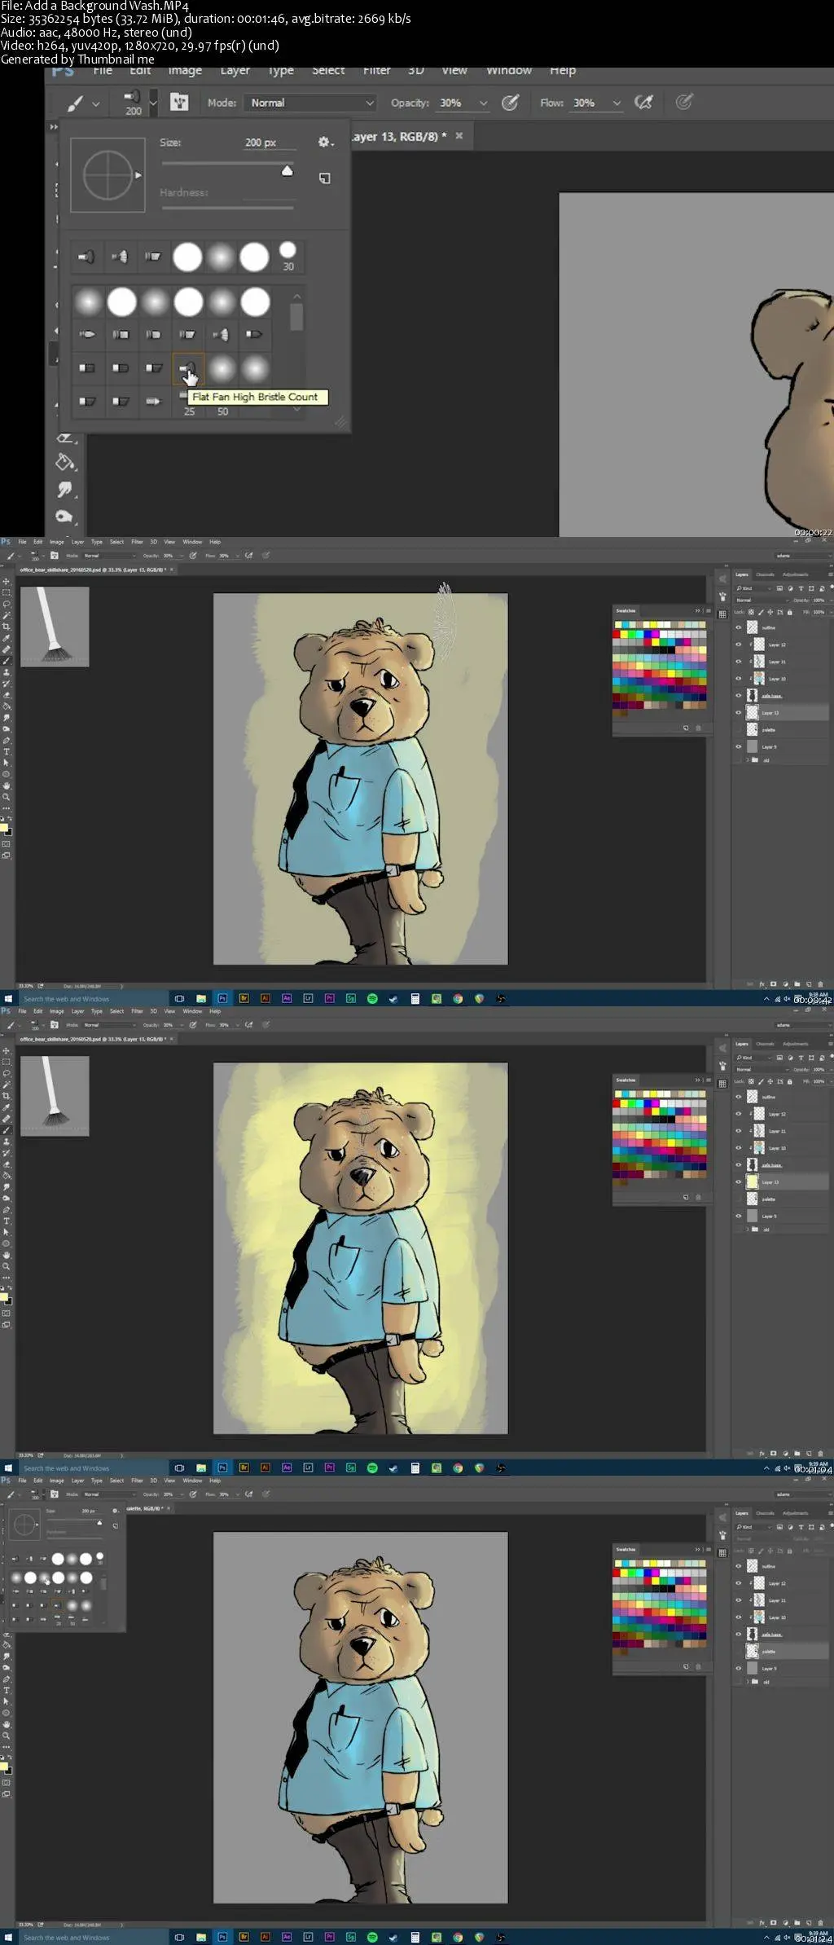This screenshot has width=834, height=1945.
Task: Select Lasso tool in 00:00:42 frame toolbar
Action: (7, 604)
